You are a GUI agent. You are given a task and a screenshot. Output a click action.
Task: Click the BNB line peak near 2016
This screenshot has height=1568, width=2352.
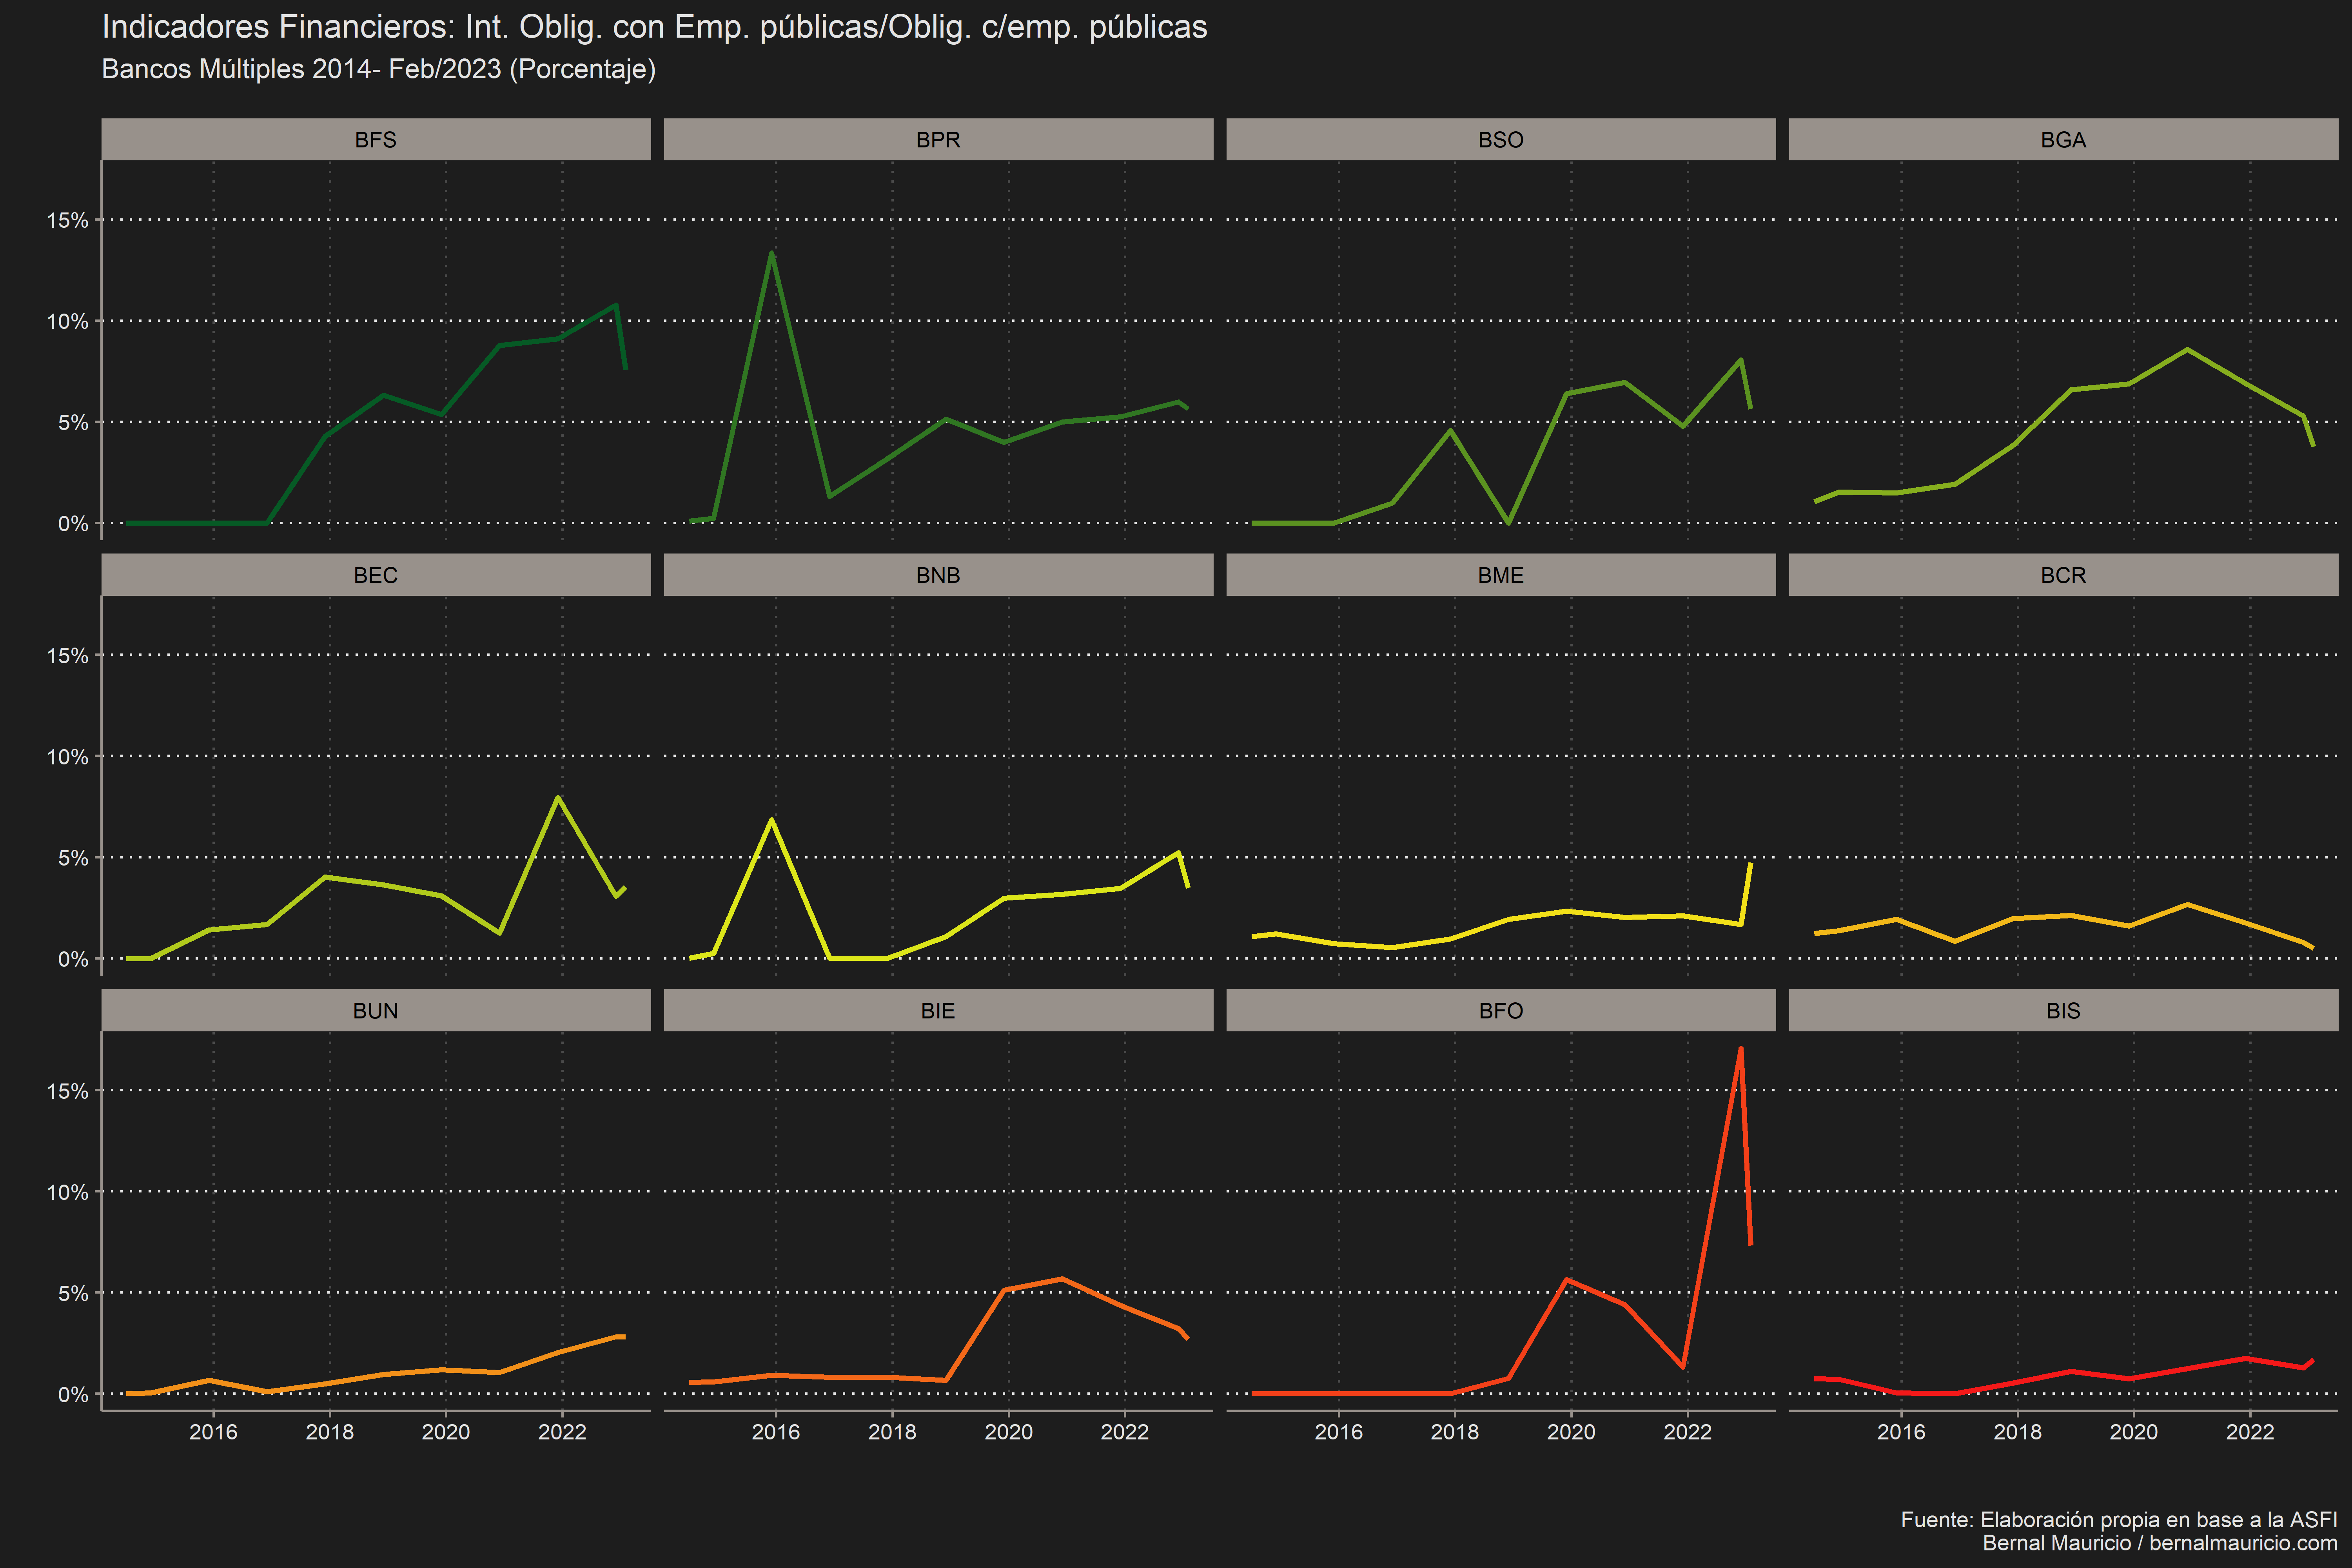tap(771, 820)
